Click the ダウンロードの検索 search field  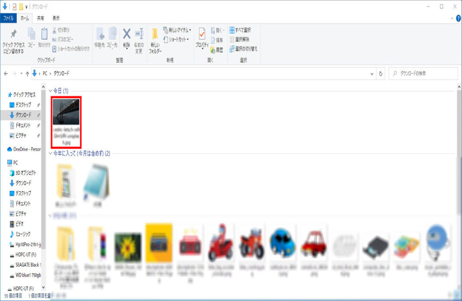click(x=424, y=73)
